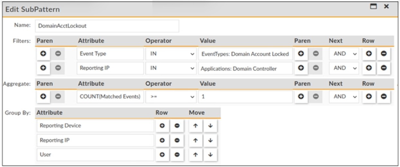
Task: Change Next condition for Event Type row
Action: click(343, 54)
